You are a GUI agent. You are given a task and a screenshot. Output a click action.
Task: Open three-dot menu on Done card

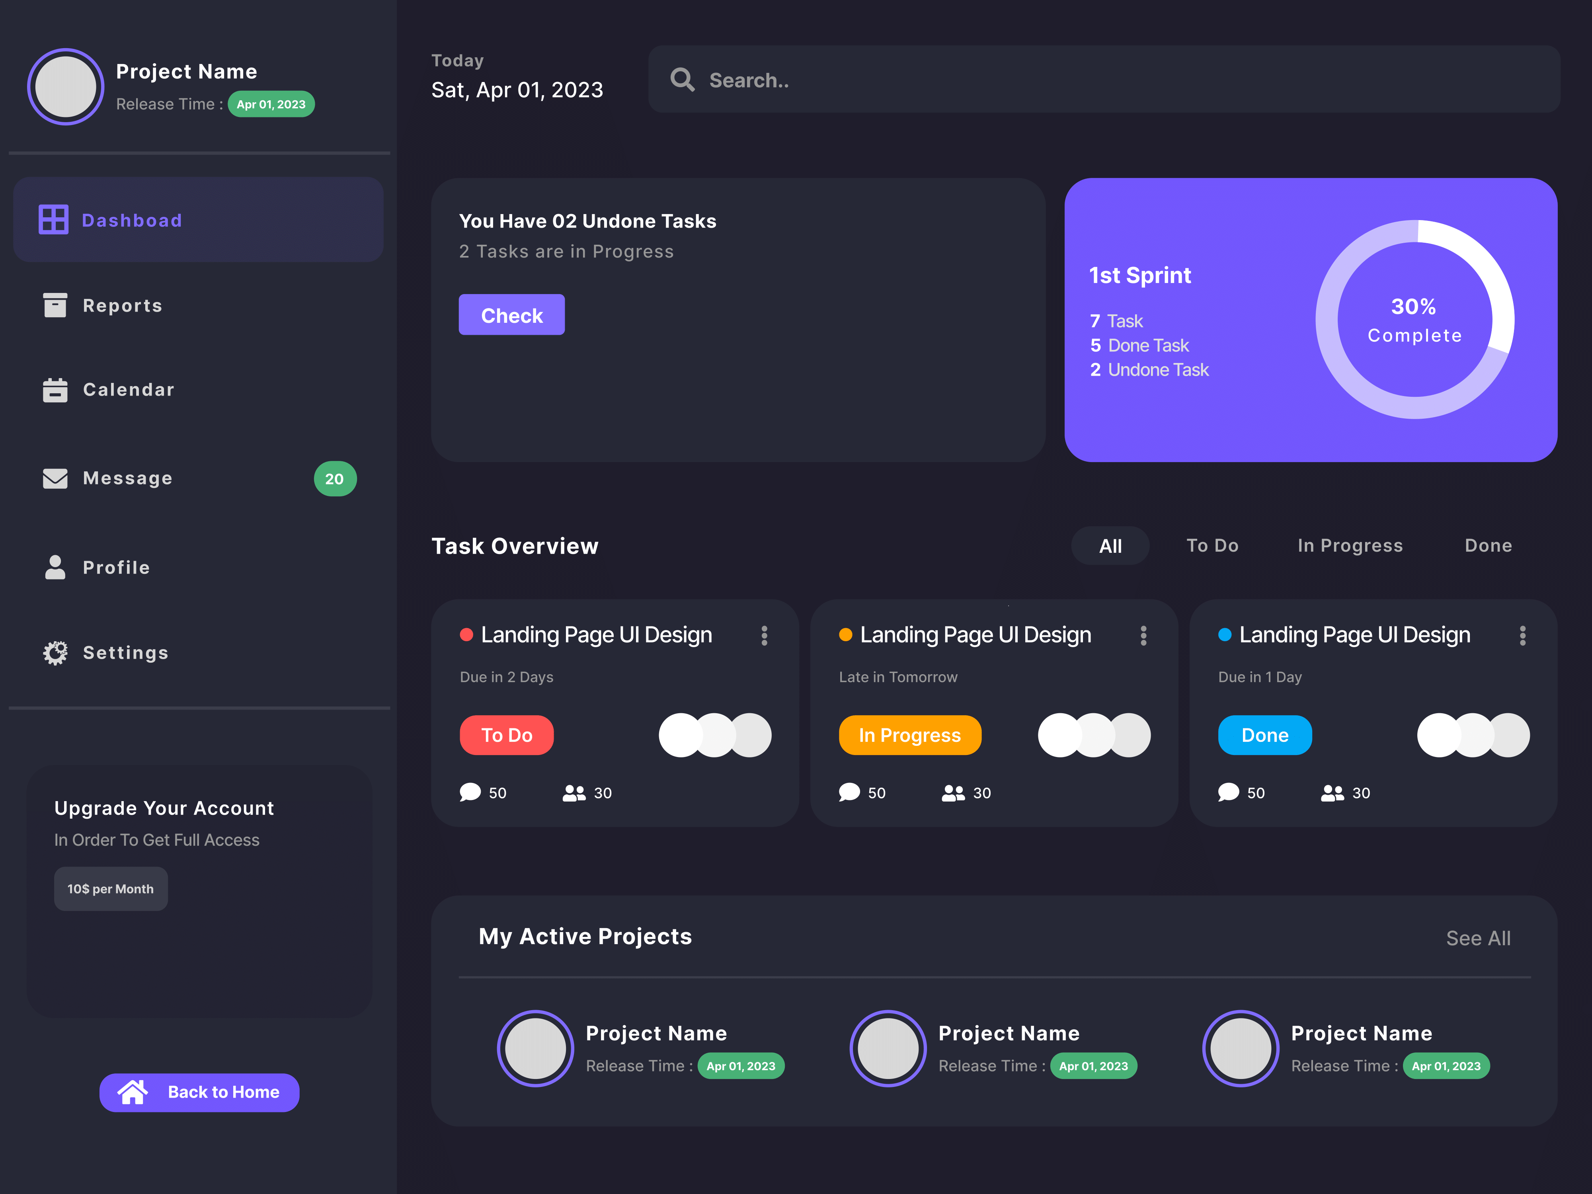pyautogui.click(x=1523, y=636)
